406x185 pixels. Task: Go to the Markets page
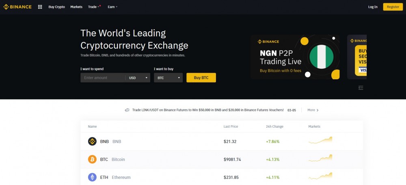pyautogui.click(x=76, y=7)
